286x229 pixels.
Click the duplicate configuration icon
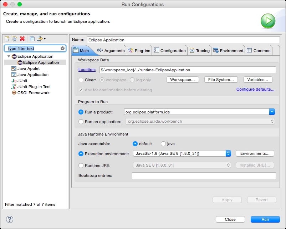coord(14,39)
